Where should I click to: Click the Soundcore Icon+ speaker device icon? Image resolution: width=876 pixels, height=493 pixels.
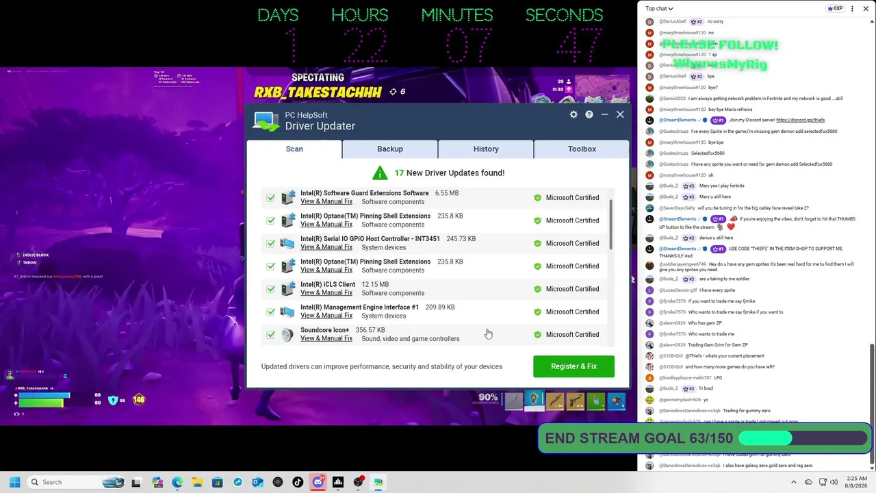pos(287,334)
